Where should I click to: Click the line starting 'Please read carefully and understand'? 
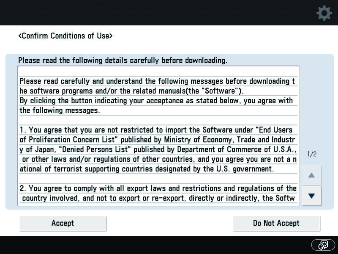point(157,81)
